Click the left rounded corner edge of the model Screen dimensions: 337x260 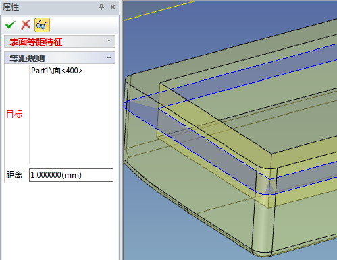coord(126,117)
